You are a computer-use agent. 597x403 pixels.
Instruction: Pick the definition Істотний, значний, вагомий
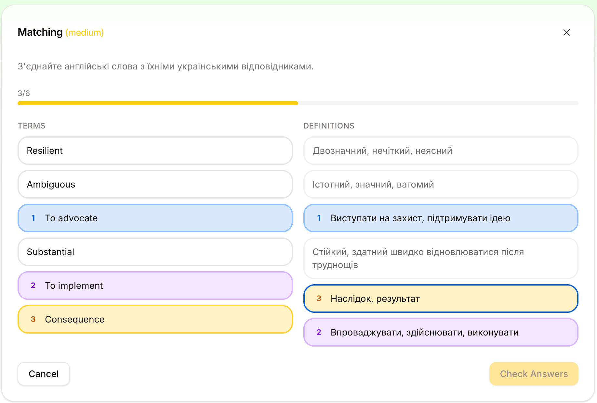tap(441, 184)
